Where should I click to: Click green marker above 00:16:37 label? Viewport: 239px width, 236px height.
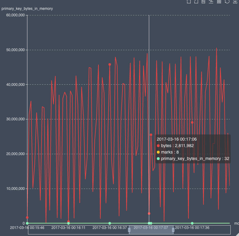pyautogui.click(x=110, y=223)
